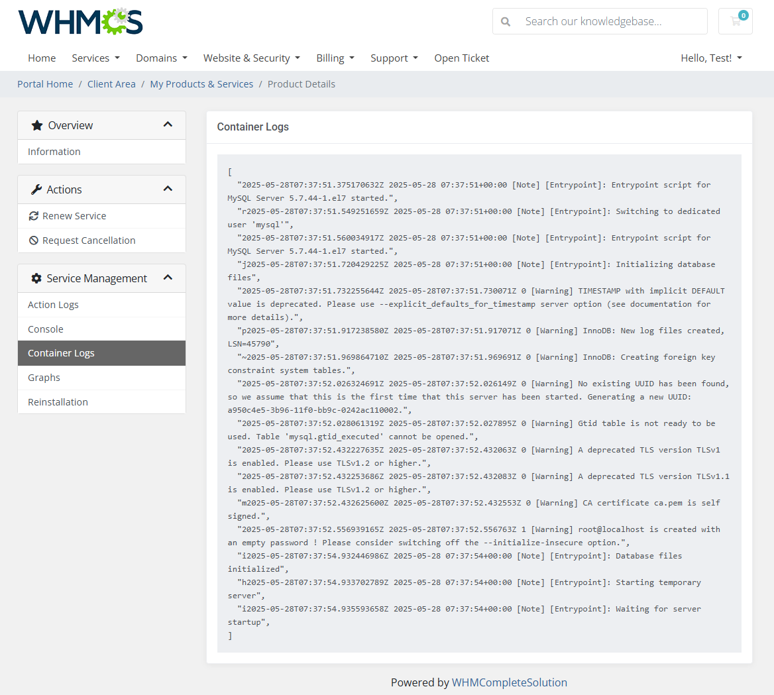
Task: Follow the Client Area breadcrumb
Action: pos(111,84)
